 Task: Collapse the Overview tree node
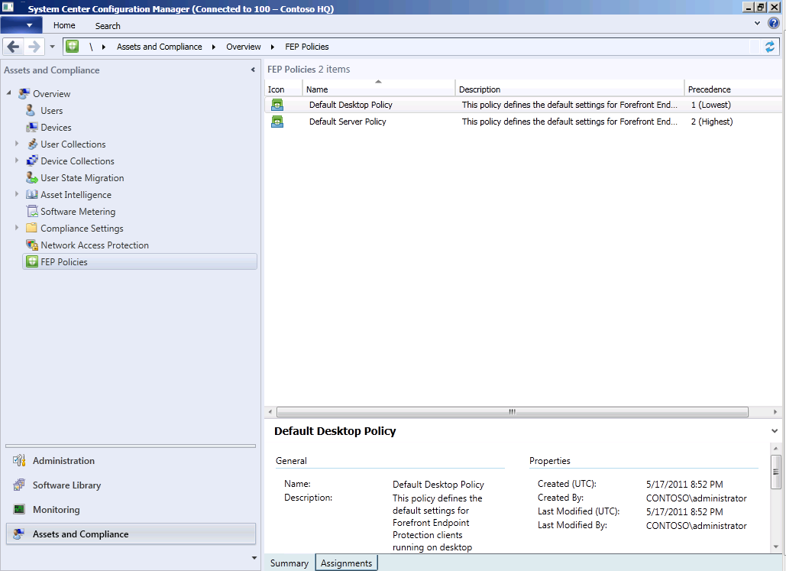[x=9, y=93]
